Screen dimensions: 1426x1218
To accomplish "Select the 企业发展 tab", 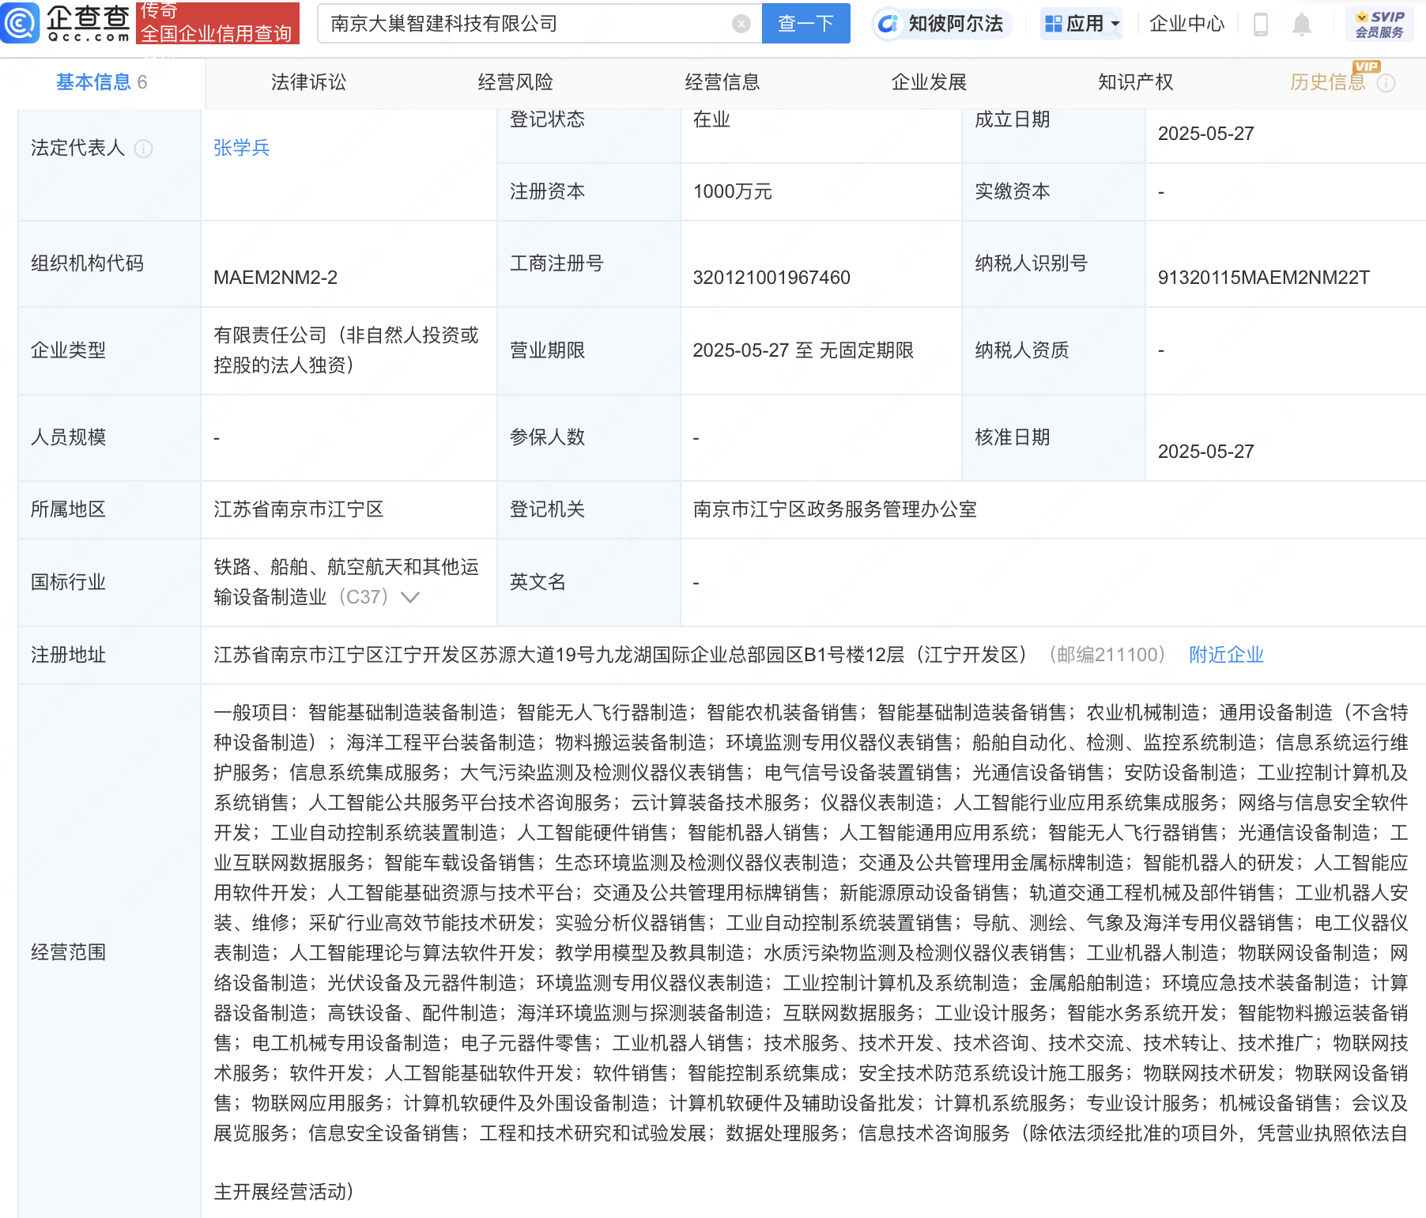I will [929, 82].
